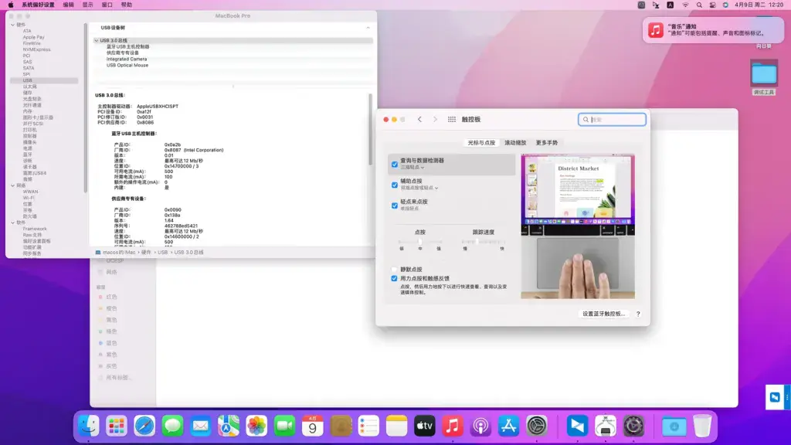
Task: Open the 窗口 menu in the menu bar
Action: click(107, 5)
